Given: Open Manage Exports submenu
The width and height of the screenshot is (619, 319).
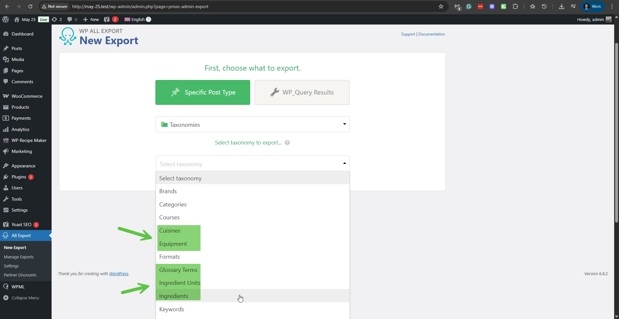Looking at the screenshot, I should coord(19,257).
